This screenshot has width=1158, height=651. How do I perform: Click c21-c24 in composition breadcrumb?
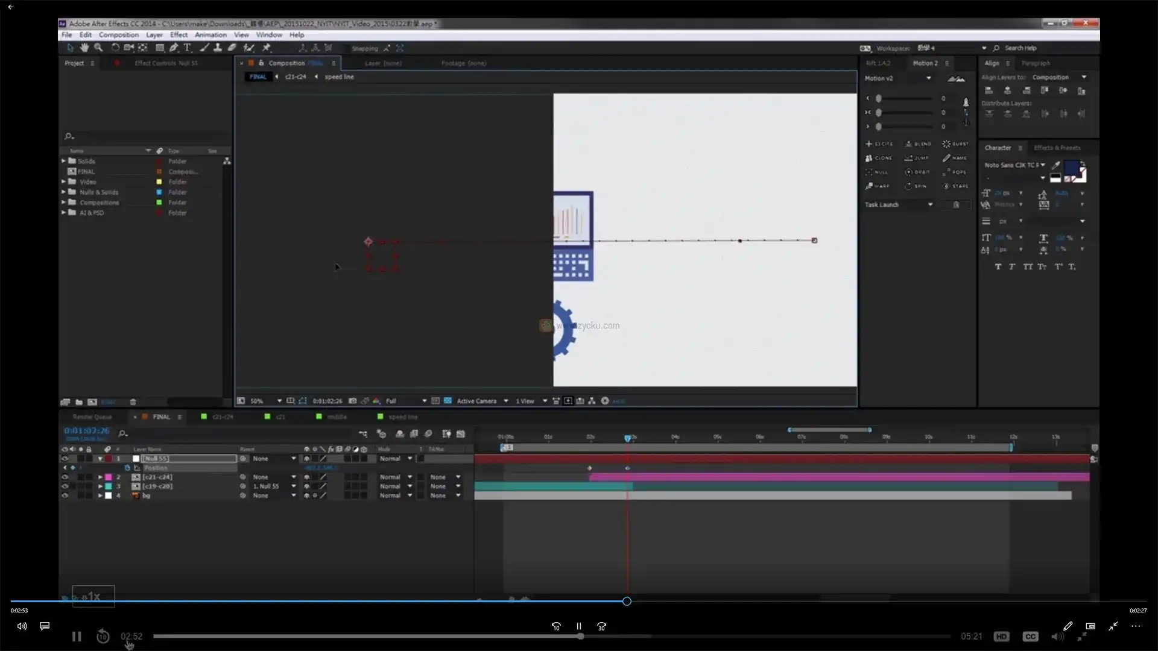(296, 77)
